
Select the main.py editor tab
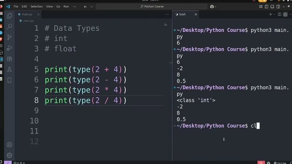(x=27, y=14)
